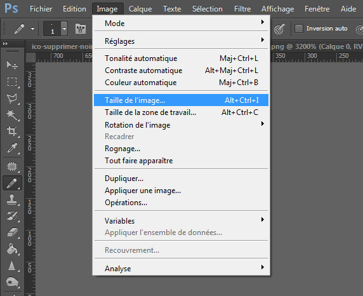The width and height of the screenshot is (363, 296).
Task: Select the Sponge tool in toolbox
Action: (x=12, y=282)
